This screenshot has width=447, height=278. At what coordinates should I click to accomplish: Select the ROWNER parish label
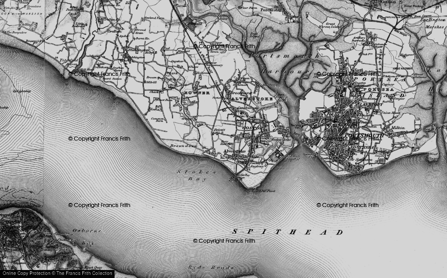(x=197, y=93)
